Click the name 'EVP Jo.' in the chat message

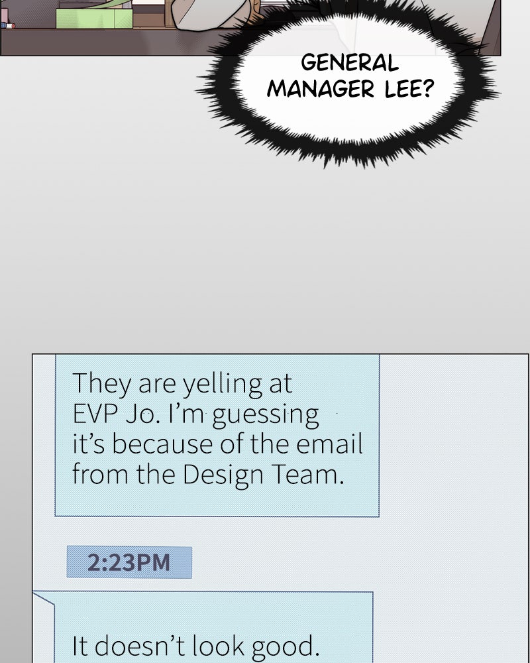[116, 414]
